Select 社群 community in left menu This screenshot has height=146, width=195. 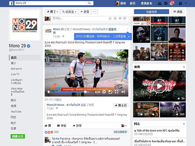click(x=13, y=128)
